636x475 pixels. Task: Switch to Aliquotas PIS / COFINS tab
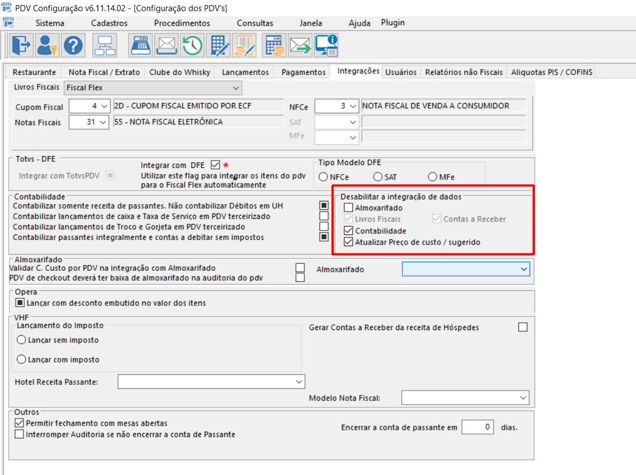coord(551,72)
